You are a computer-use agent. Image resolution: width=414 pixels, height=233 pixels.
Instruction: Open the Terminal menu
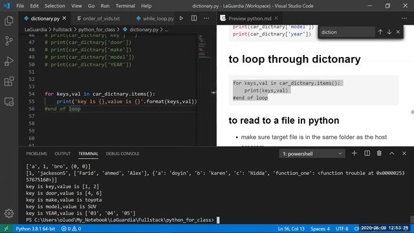pyautogui.click(x=125, y=6)
